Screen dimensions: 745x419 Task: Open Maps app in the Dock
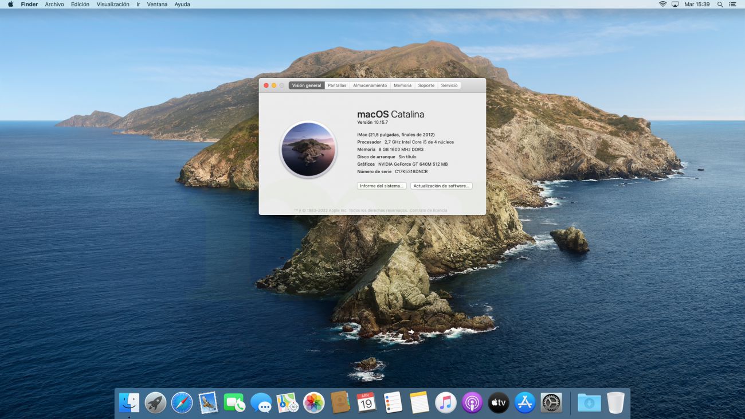288,403
